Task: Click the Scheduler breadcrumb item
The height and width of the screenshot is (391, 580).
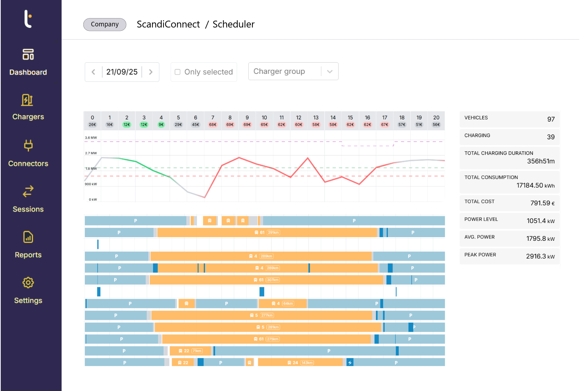Action: coord(233,24)
